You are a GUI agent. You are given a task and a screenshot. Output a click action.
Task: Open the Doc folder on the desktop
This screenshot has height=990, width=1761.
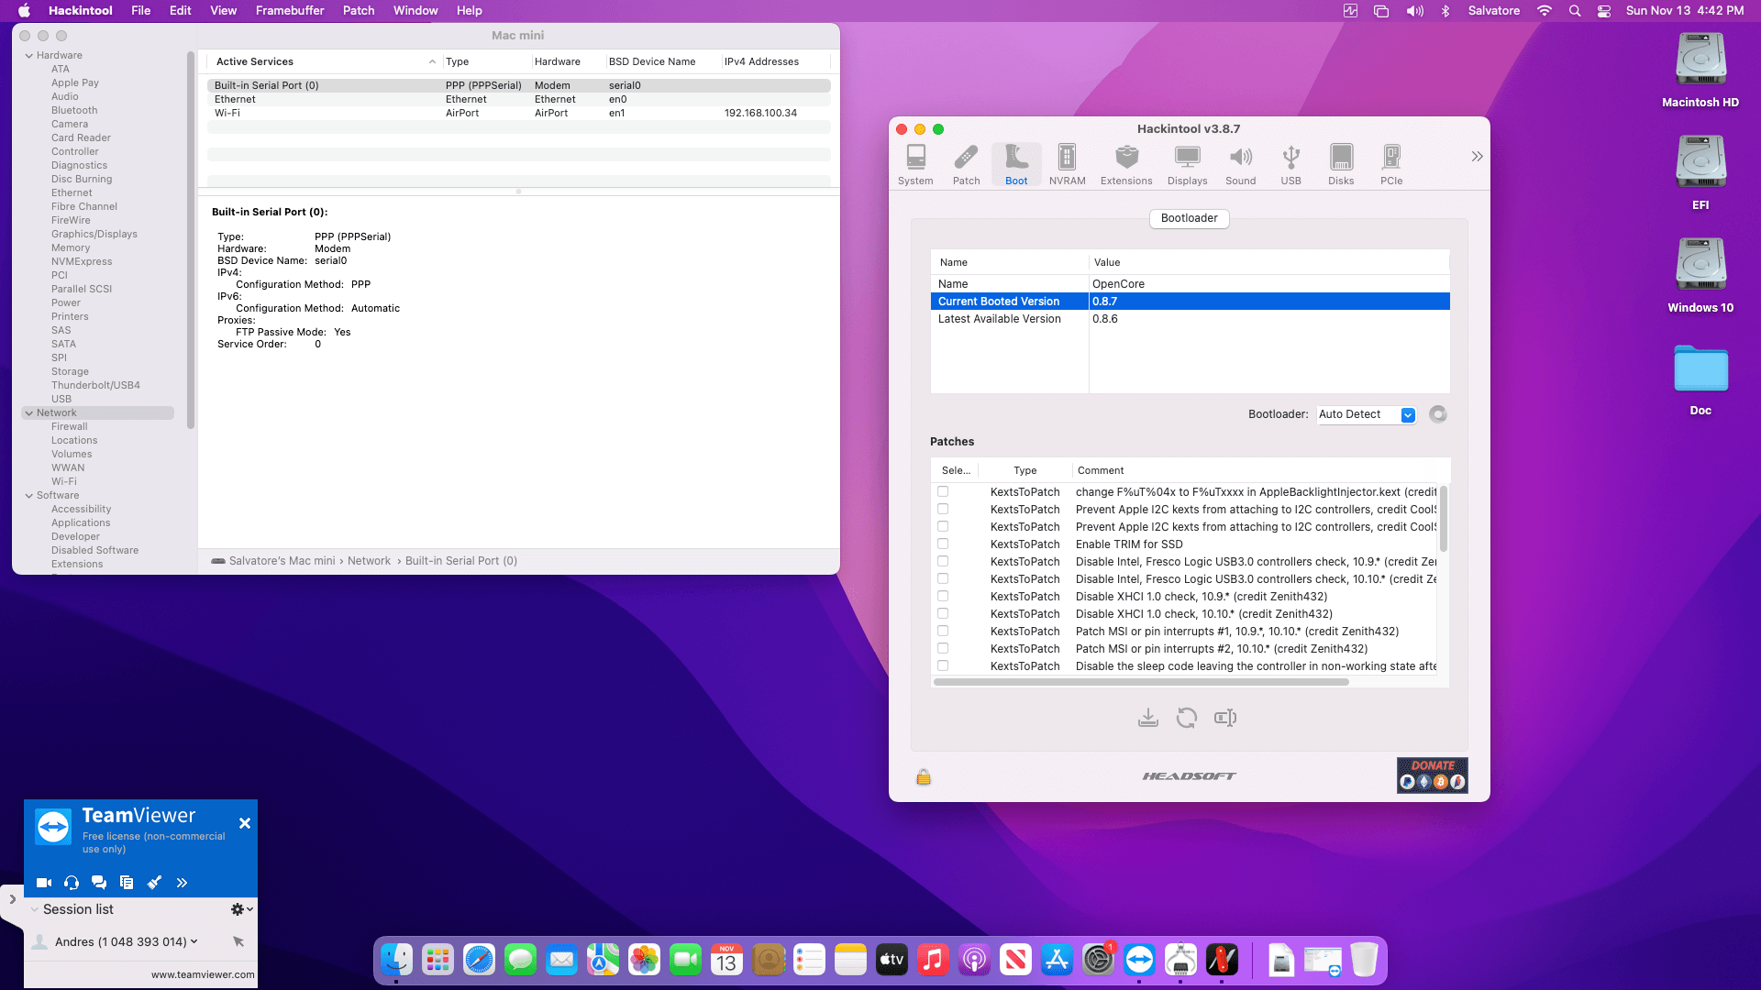1700,379
